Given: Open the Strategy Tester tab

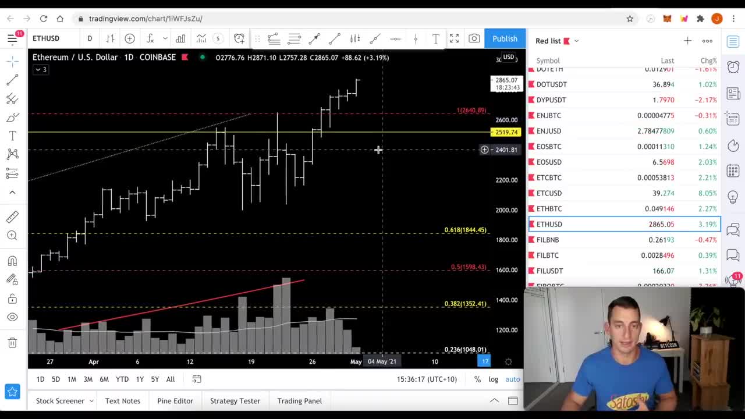Looking at the screenshot, I should click(x=235, y=401).
